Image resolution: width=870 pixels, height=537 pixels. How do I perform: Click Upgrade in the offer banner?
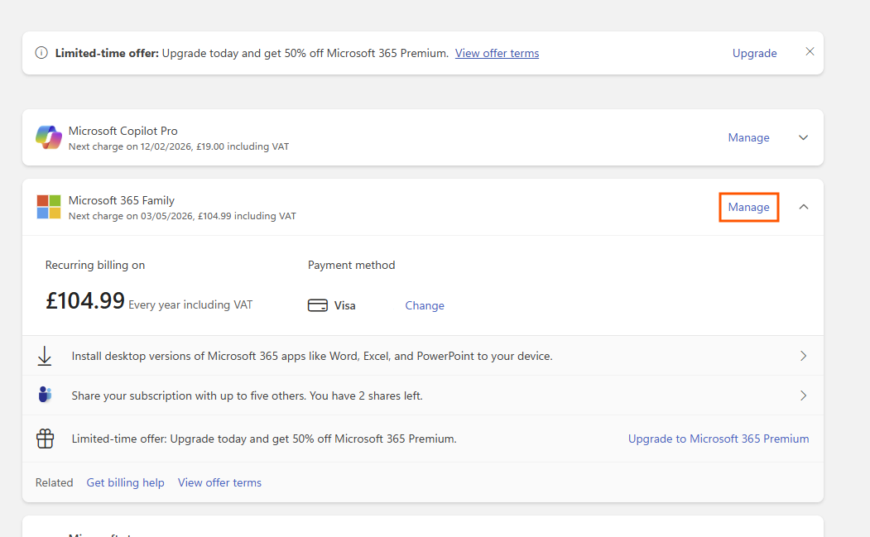(x=754, y=53)
